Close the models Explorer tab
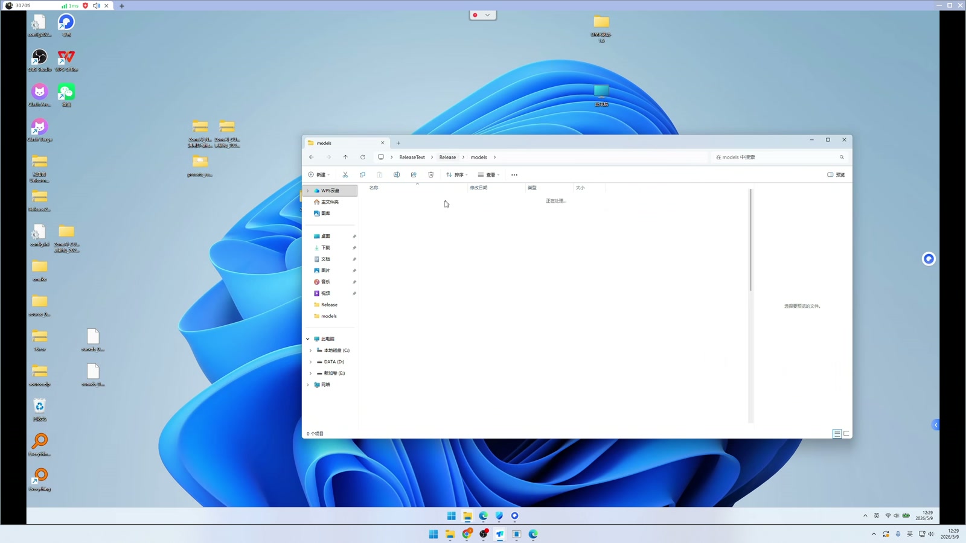The image size is (966, 543). tap(382, 143)
